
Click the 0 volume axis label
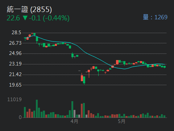[x=20, y=117]
